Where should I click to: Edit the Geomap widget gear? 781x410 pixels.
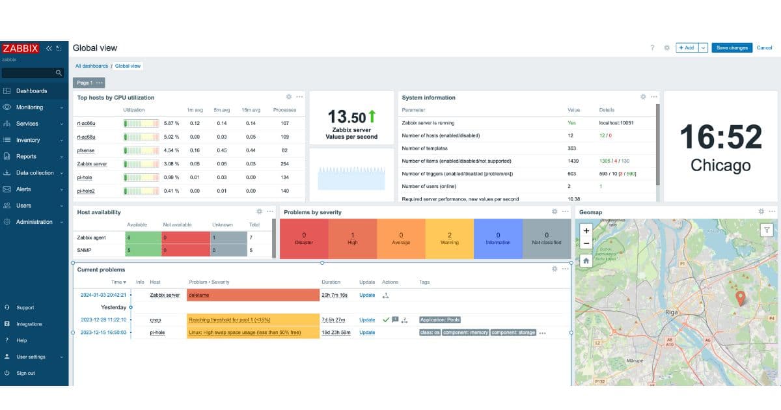pos(761,211)
